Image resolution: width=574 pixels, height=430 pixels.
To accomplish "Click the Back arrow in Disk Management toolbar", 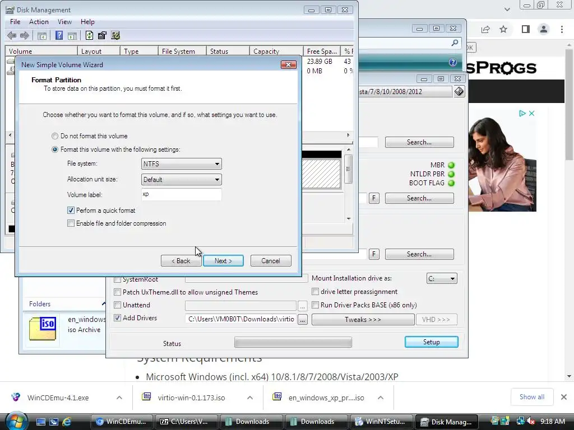I will (x=12, y=35).
